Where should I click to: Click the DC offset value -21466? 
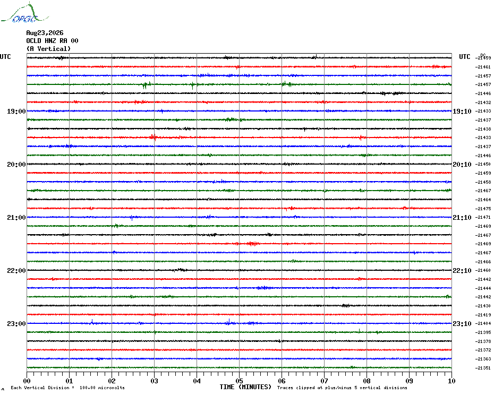(x=483, y=261)
